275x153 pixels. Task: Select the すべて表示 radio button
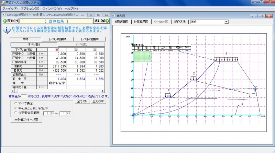pos(16,104)
